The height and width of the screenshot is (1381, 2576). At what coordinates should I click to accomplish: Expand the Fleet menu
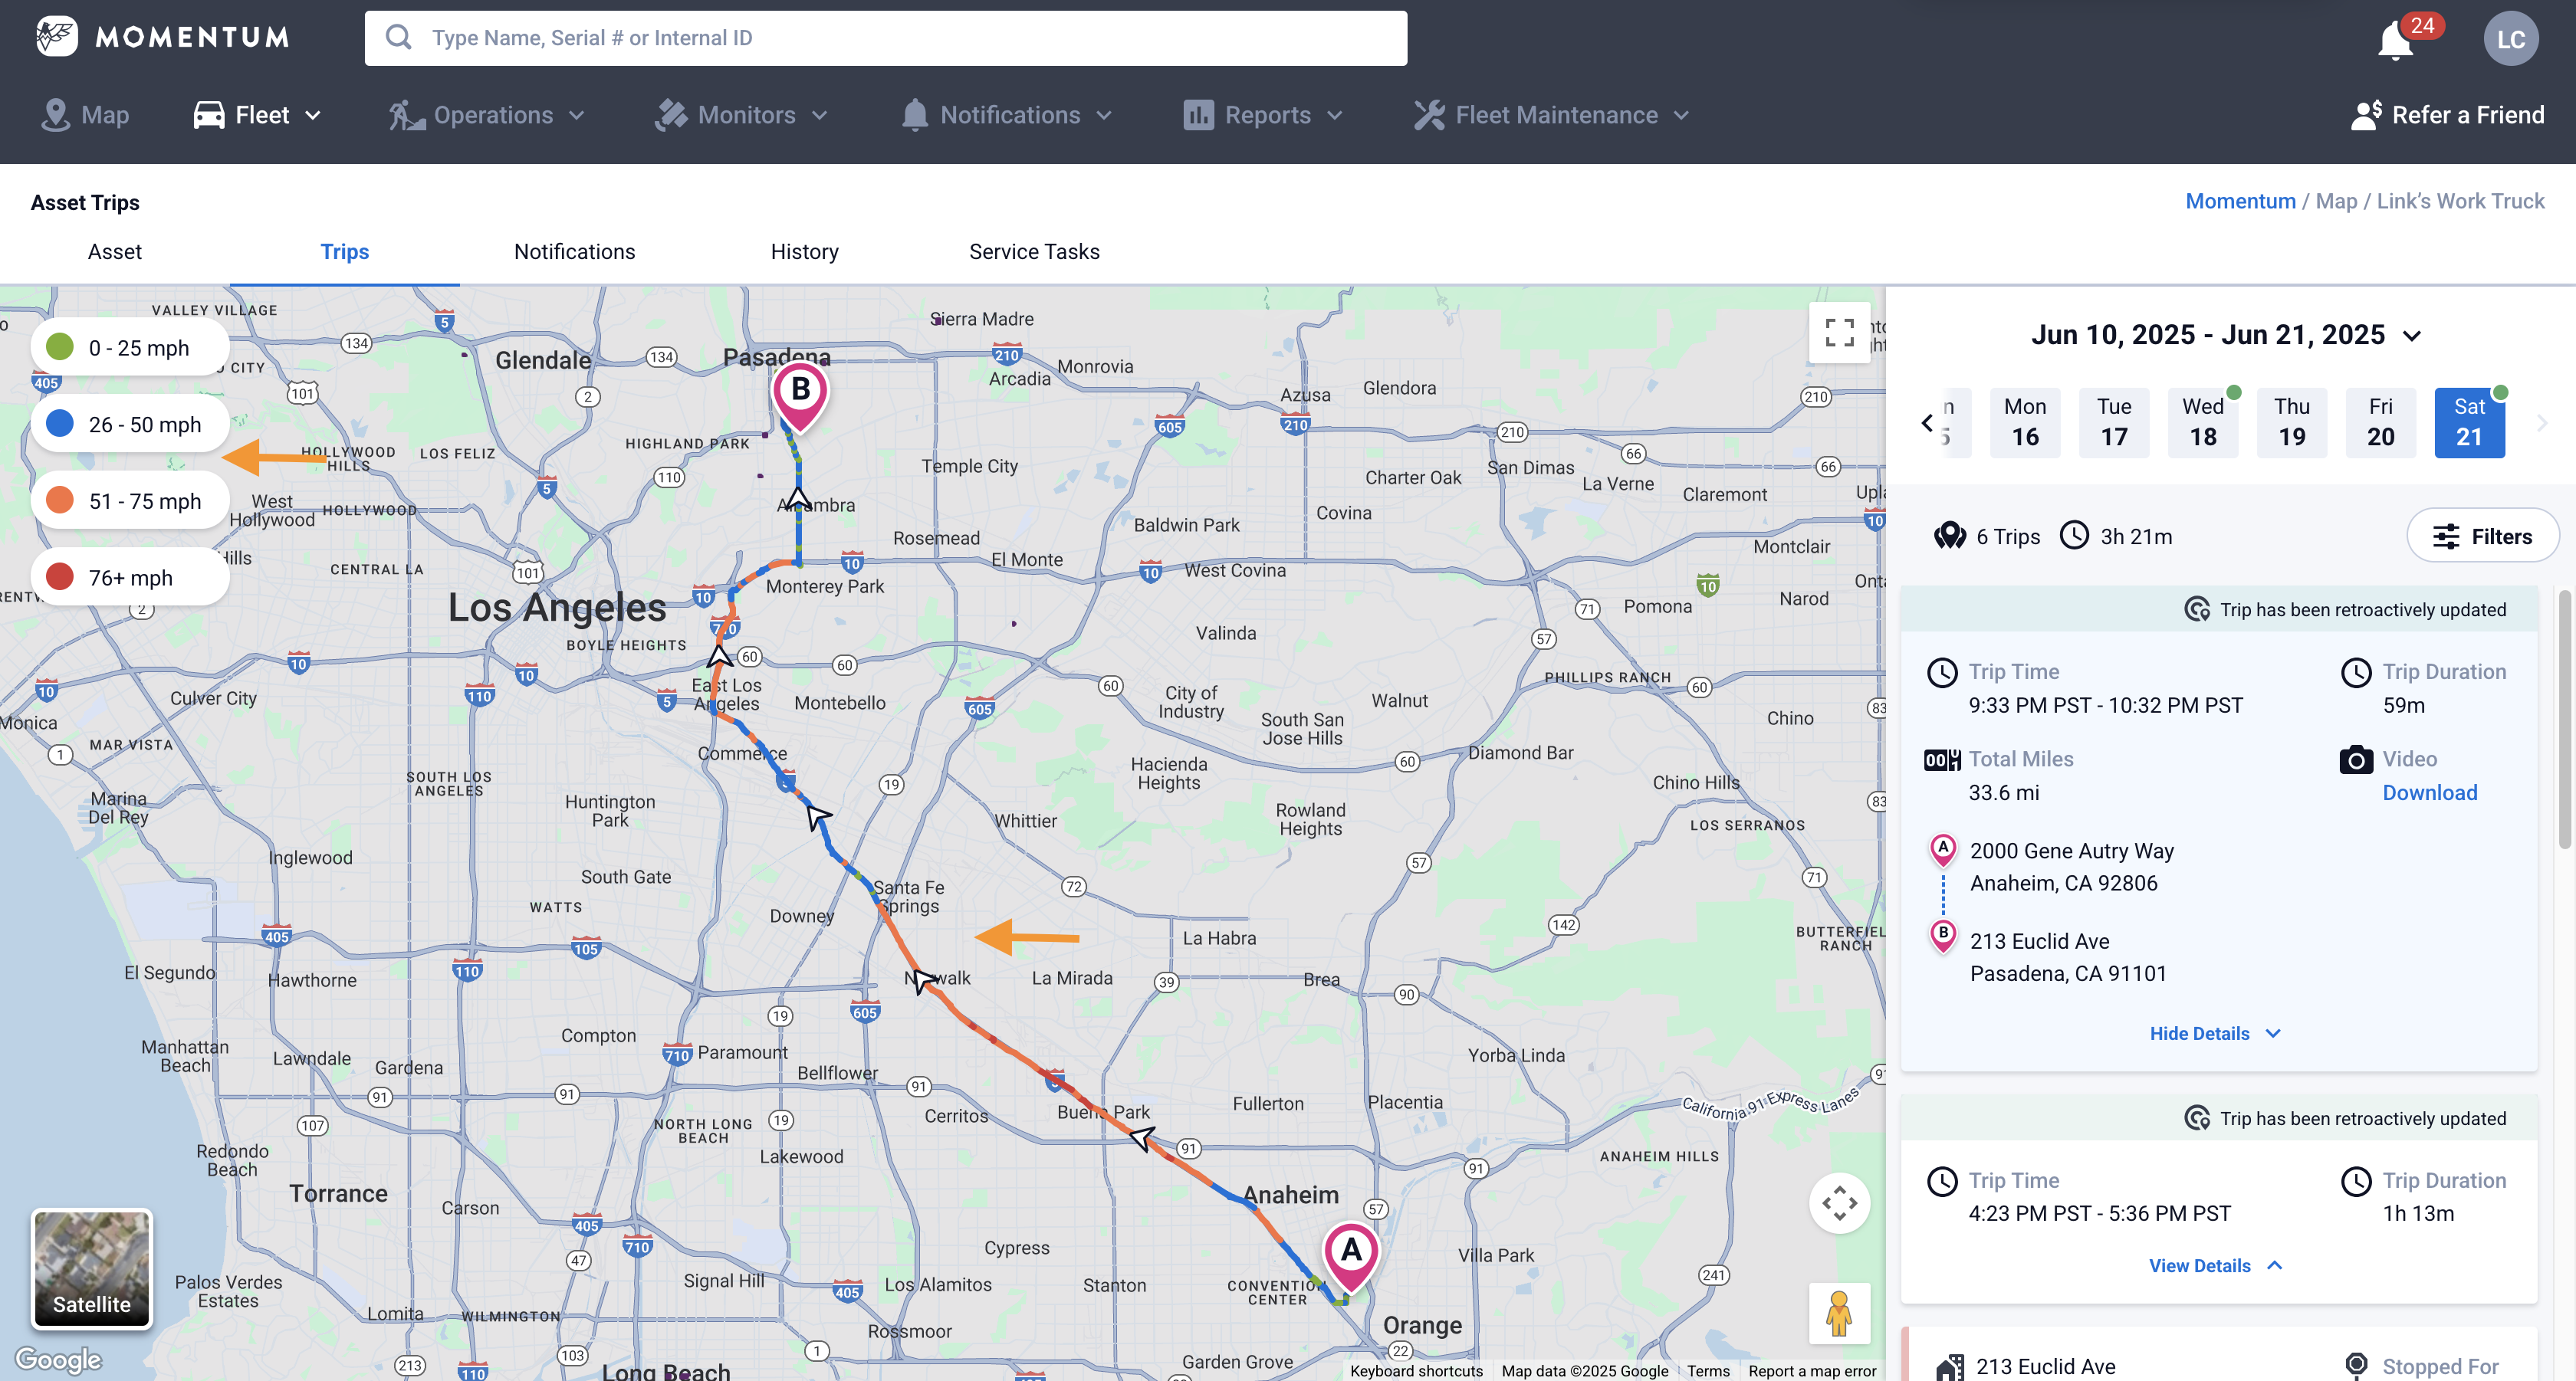pyautogui.click(x=258, y=115)
